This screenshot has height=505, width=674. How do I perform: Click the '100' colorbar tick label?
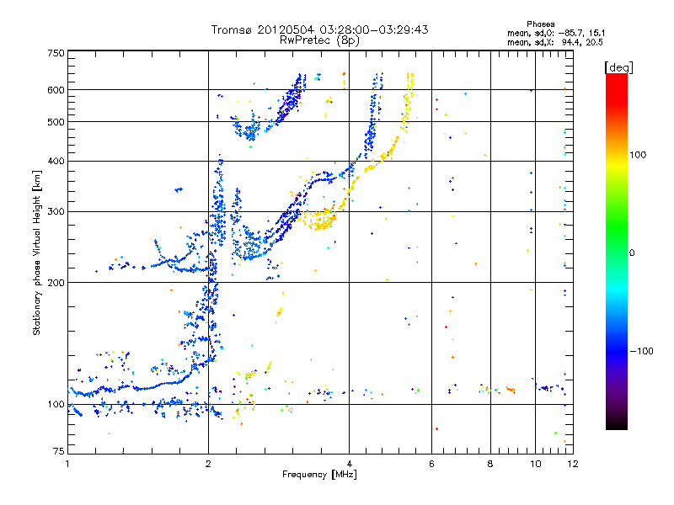coord(638,155)
